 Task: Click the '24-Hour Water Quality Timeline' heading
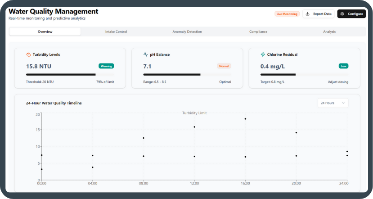point(54,103)
